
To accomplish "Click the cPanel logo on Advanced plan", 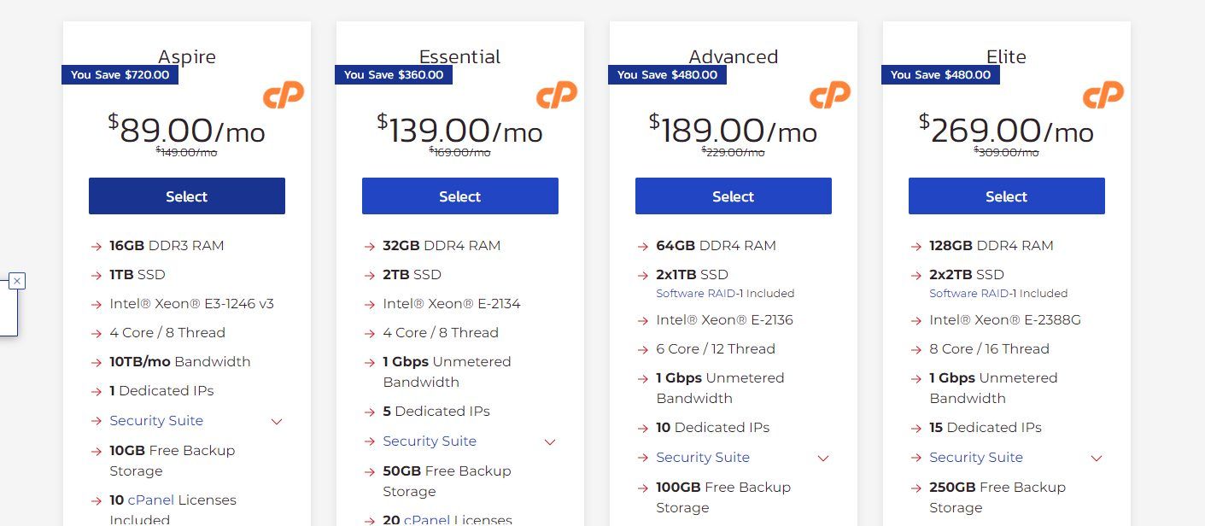I will click(830, 95).
